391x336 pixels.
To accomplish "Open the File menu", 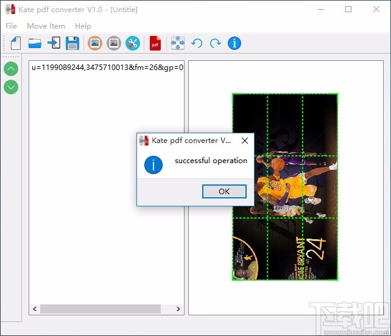I will pos(11,26).
